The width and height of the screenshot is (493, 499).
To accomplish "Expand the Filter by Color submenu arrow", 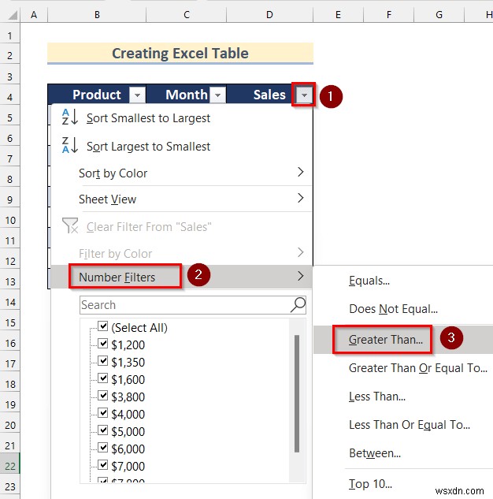I will pos(300,252).
